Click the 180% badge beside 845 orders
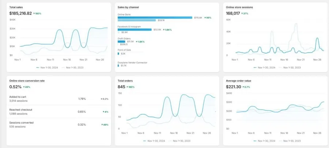The width and height of the screenshot is (329, 148). (131, 87)
